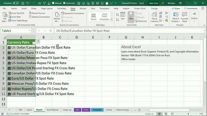Screen dimensions: 207x116
Task: Click the Insert Data card icon beside header
Action: click(x=38, y=42)
